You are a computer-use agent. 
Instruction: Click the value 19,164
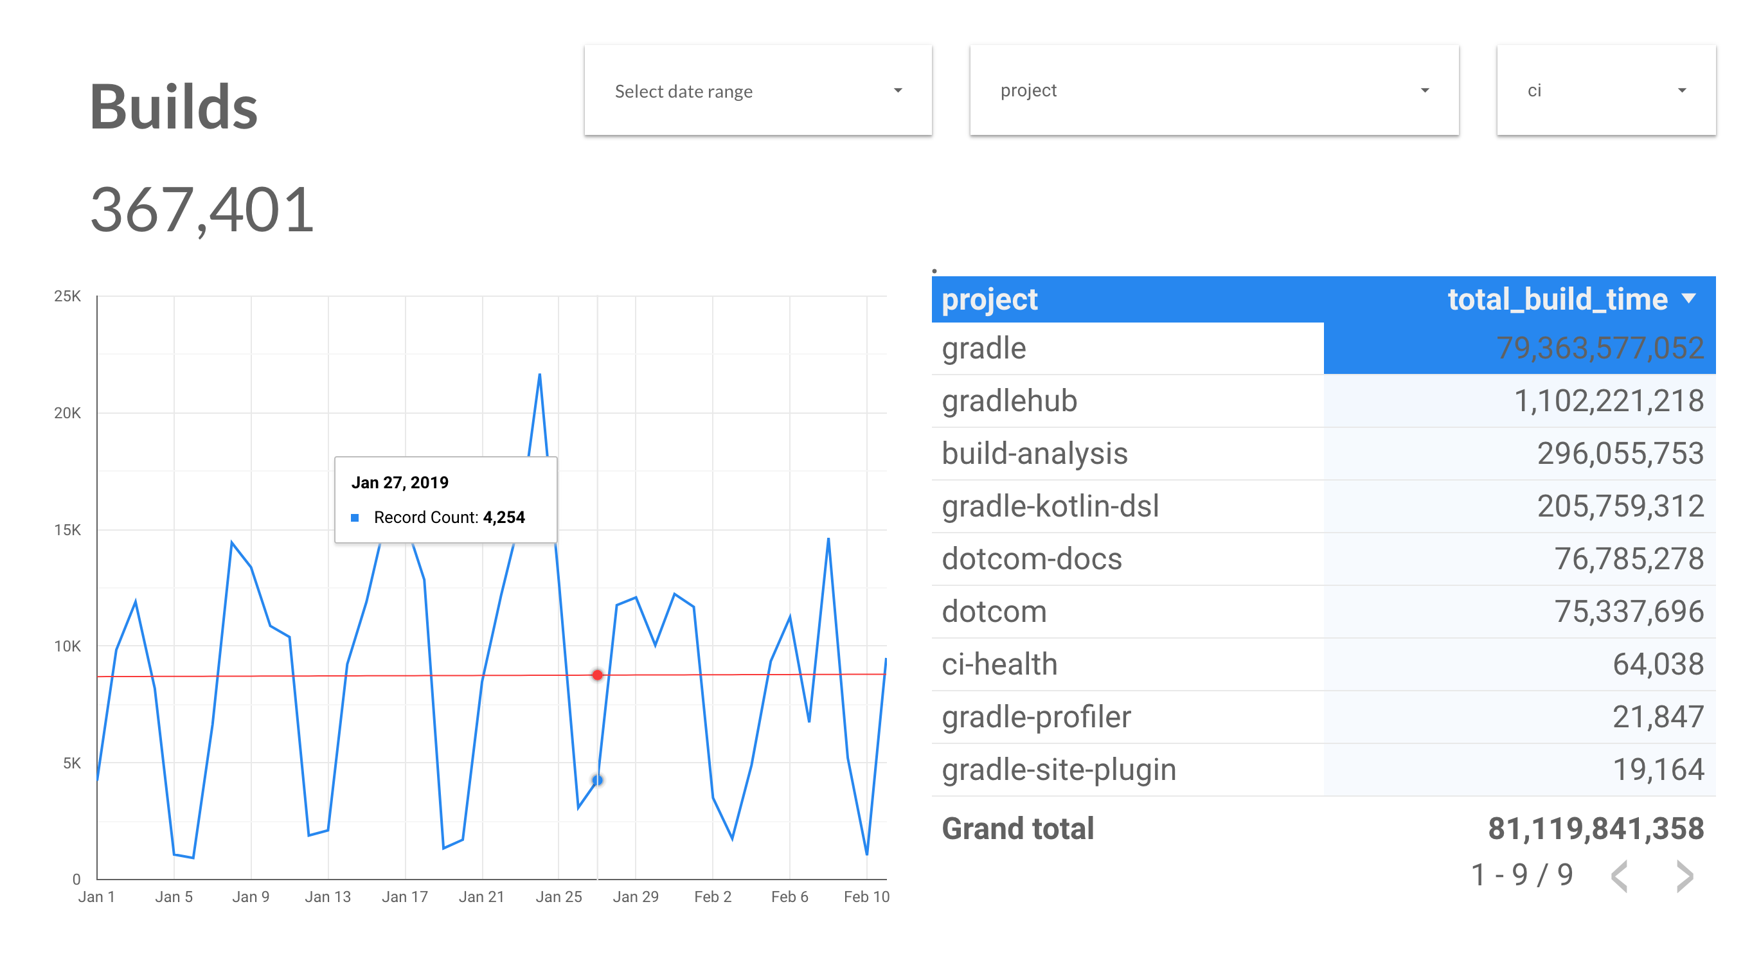(1658, 770)
